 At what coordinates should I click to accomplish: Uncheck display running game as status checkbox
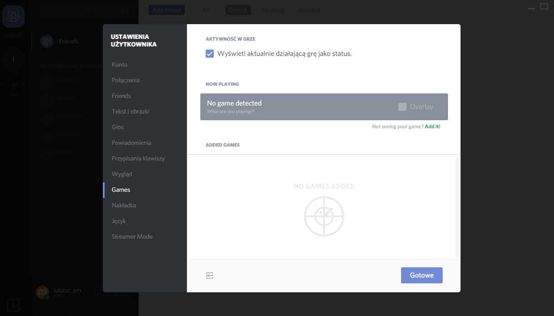tap(210, 54)
